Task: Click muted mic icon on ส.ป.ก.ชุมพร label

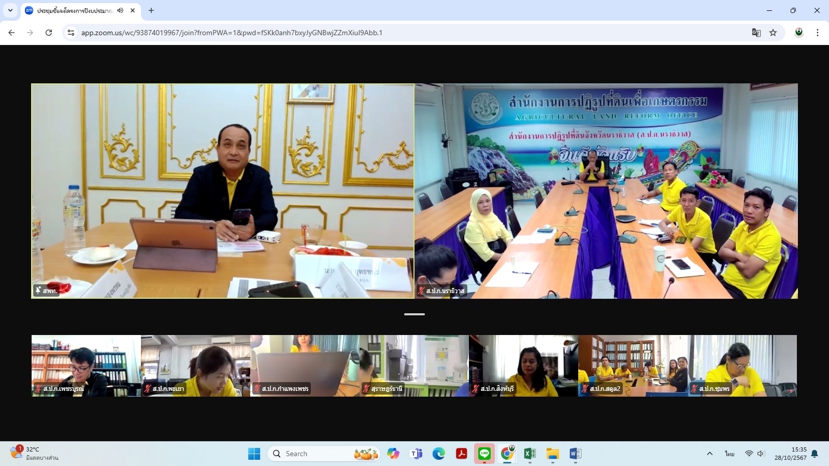Action: 694,388
